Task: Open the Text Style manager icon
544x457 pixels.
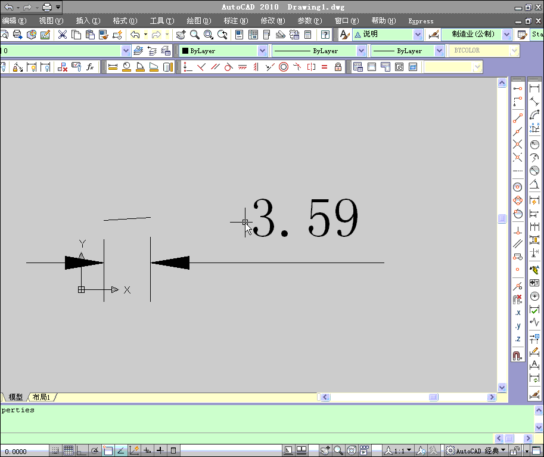Action: tap(344, 35)
